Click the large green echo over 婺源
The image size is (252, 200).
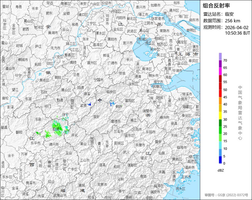point(57,128)
